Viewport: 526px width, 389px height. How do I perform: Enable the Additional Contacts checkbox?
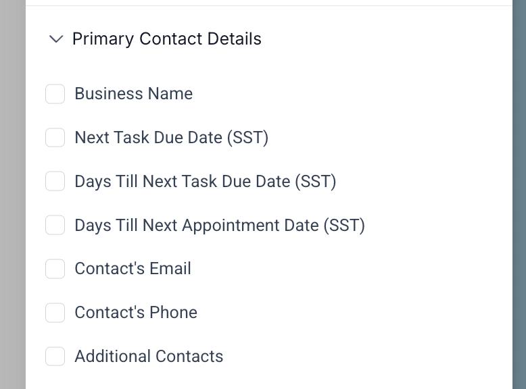pyautogui.click(x=55, y=356)
